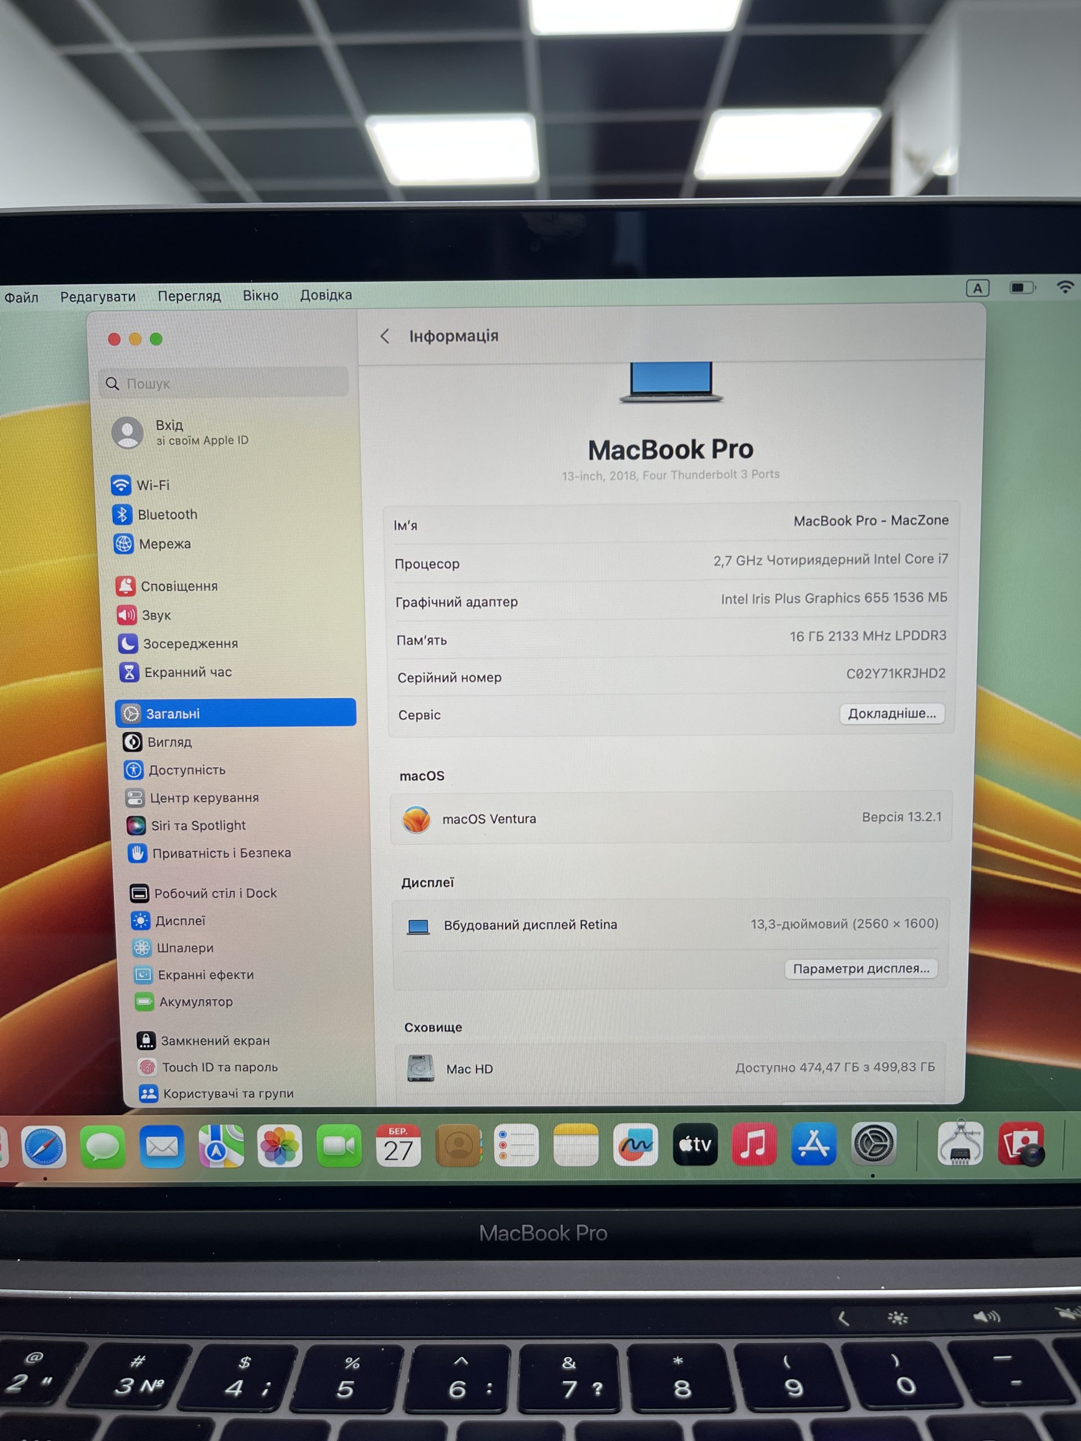Select Екранні ефекти in sidebar
This screenshot has height=1441, width=1081.
tap(194, 974)
